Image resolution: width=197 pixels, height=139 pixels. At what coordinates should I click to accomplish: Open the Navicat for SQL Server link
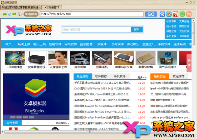click(102, 112)
